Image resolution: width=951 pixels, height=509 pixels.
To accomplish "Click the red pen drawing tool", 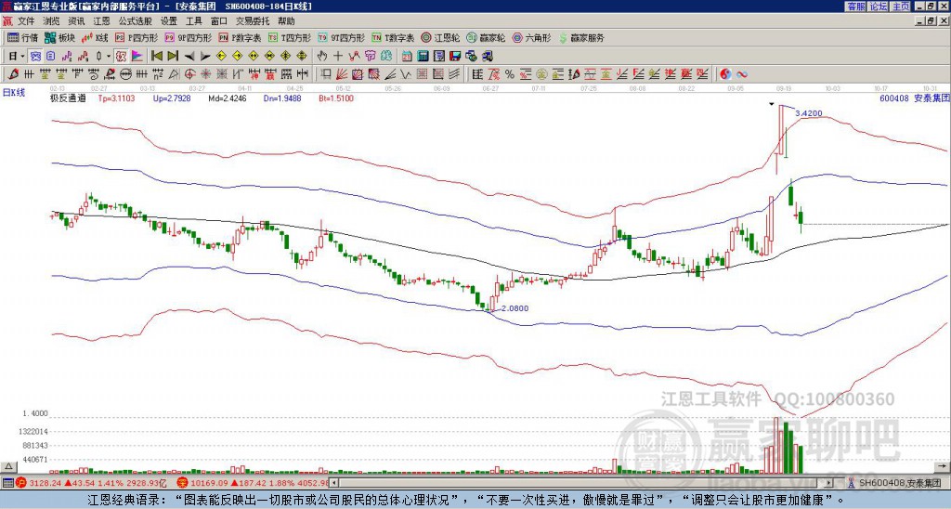I will click(13, 74).
